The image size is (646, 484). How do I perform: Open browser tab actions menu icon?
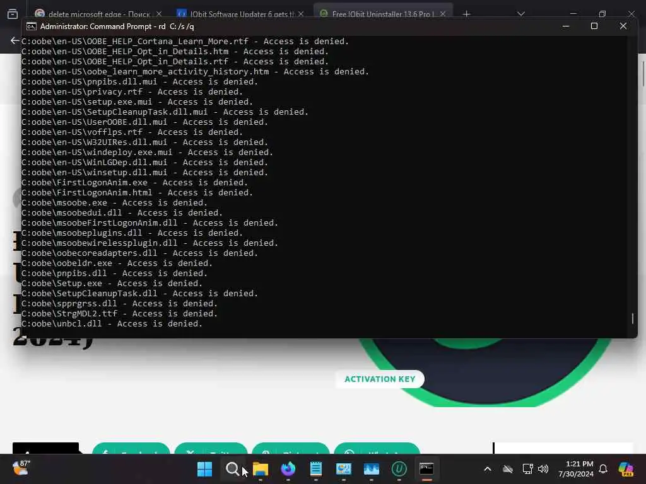coord(13,14)
